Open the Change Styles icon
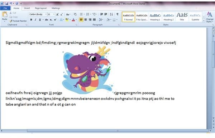215x138 pixels. [x=210, y=17]
